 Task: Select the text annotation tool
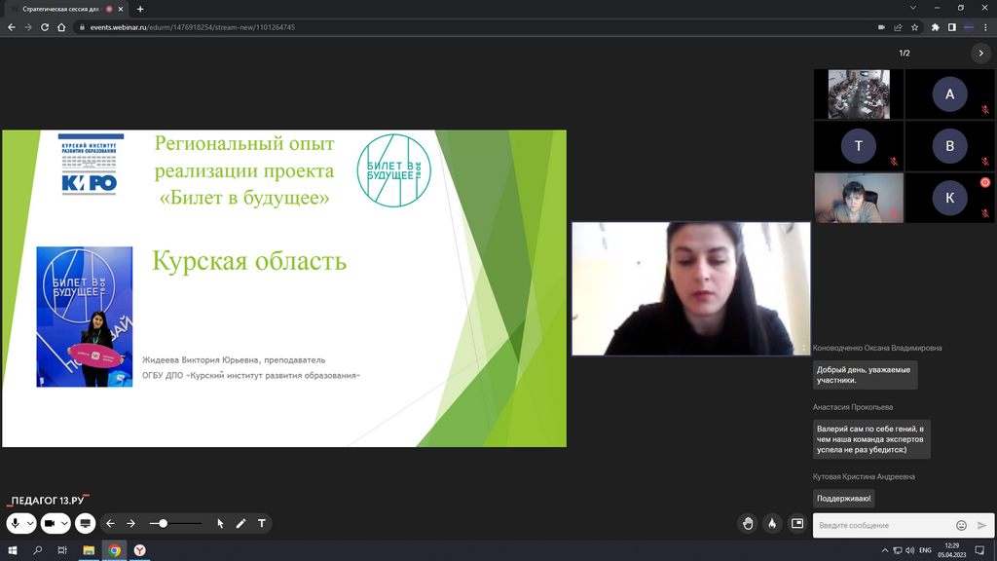tap(261, 523)
